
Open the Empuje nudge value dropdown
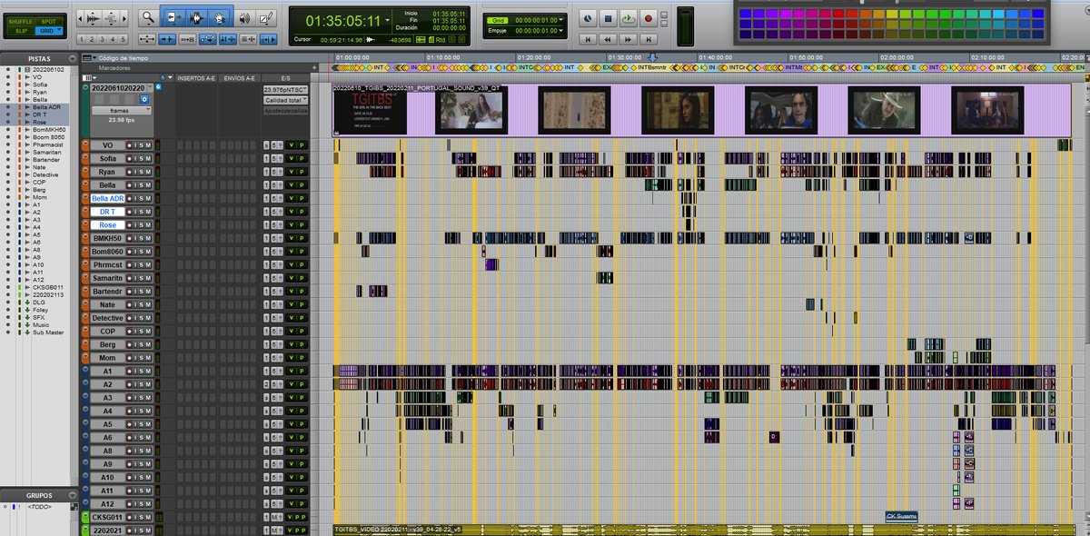[560, 31]
